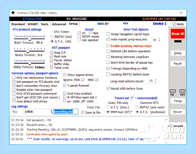The height and width of the screenshot is (154, 196).
Task: Click the HEX label
Action: pos(126,23)
